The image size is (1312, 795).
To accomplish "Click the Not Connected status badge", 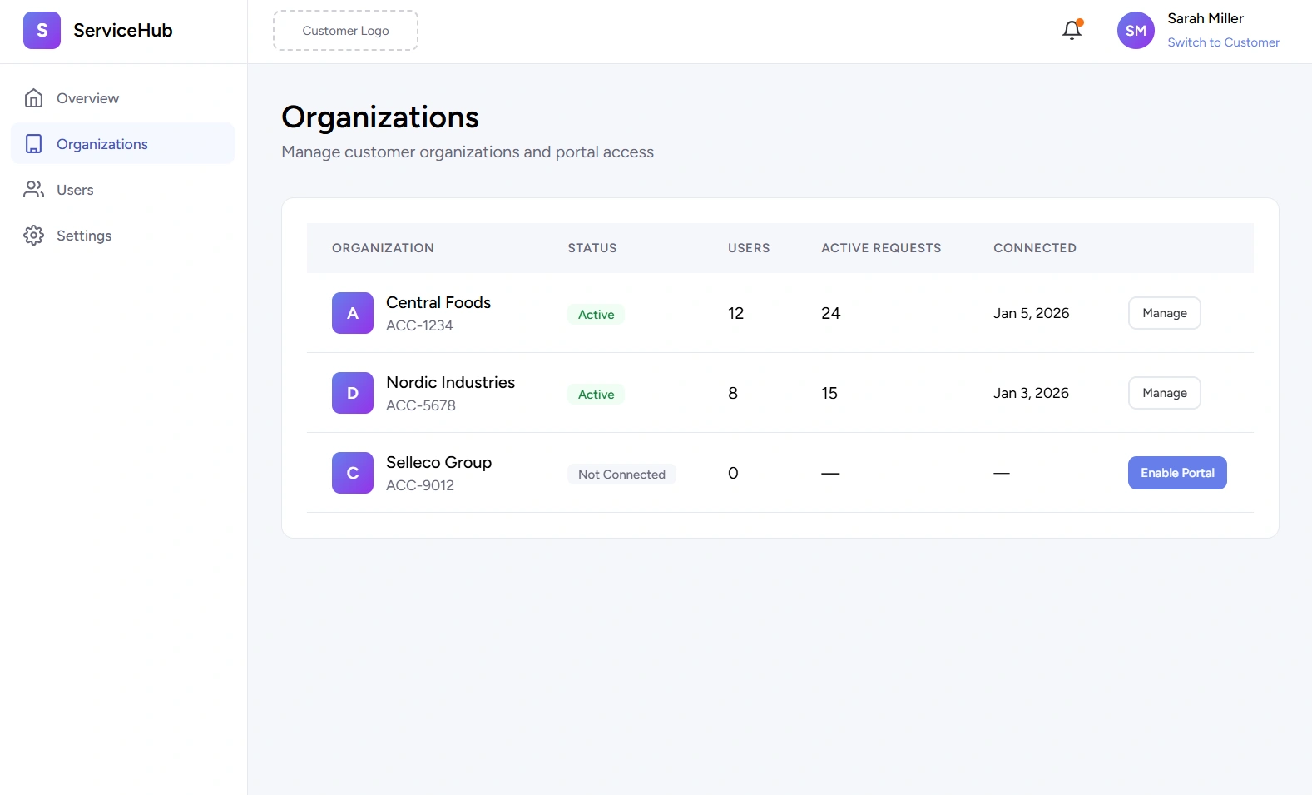I will [621, 475].
